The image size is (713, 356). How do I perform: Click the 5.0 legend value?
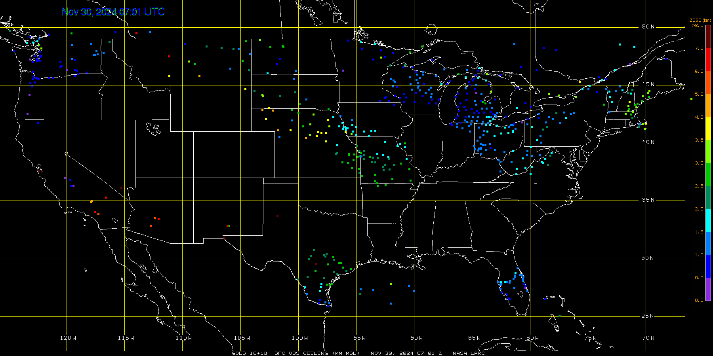point(699,94)
